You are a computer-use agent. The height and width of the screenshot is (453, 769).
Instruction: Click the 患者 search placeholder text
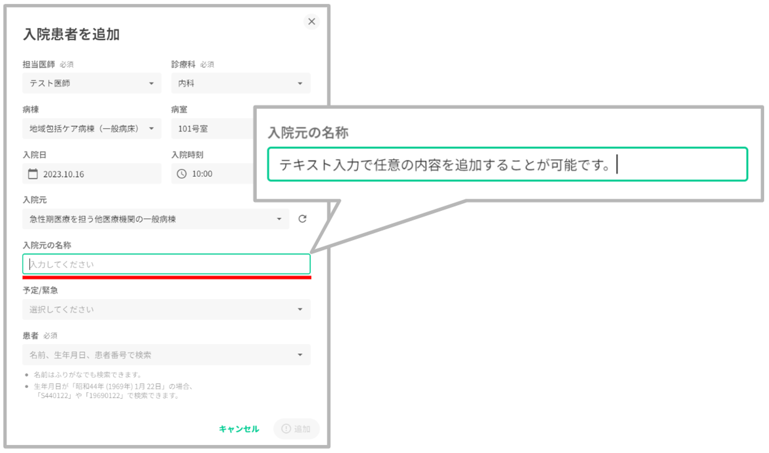coord(90,355)
